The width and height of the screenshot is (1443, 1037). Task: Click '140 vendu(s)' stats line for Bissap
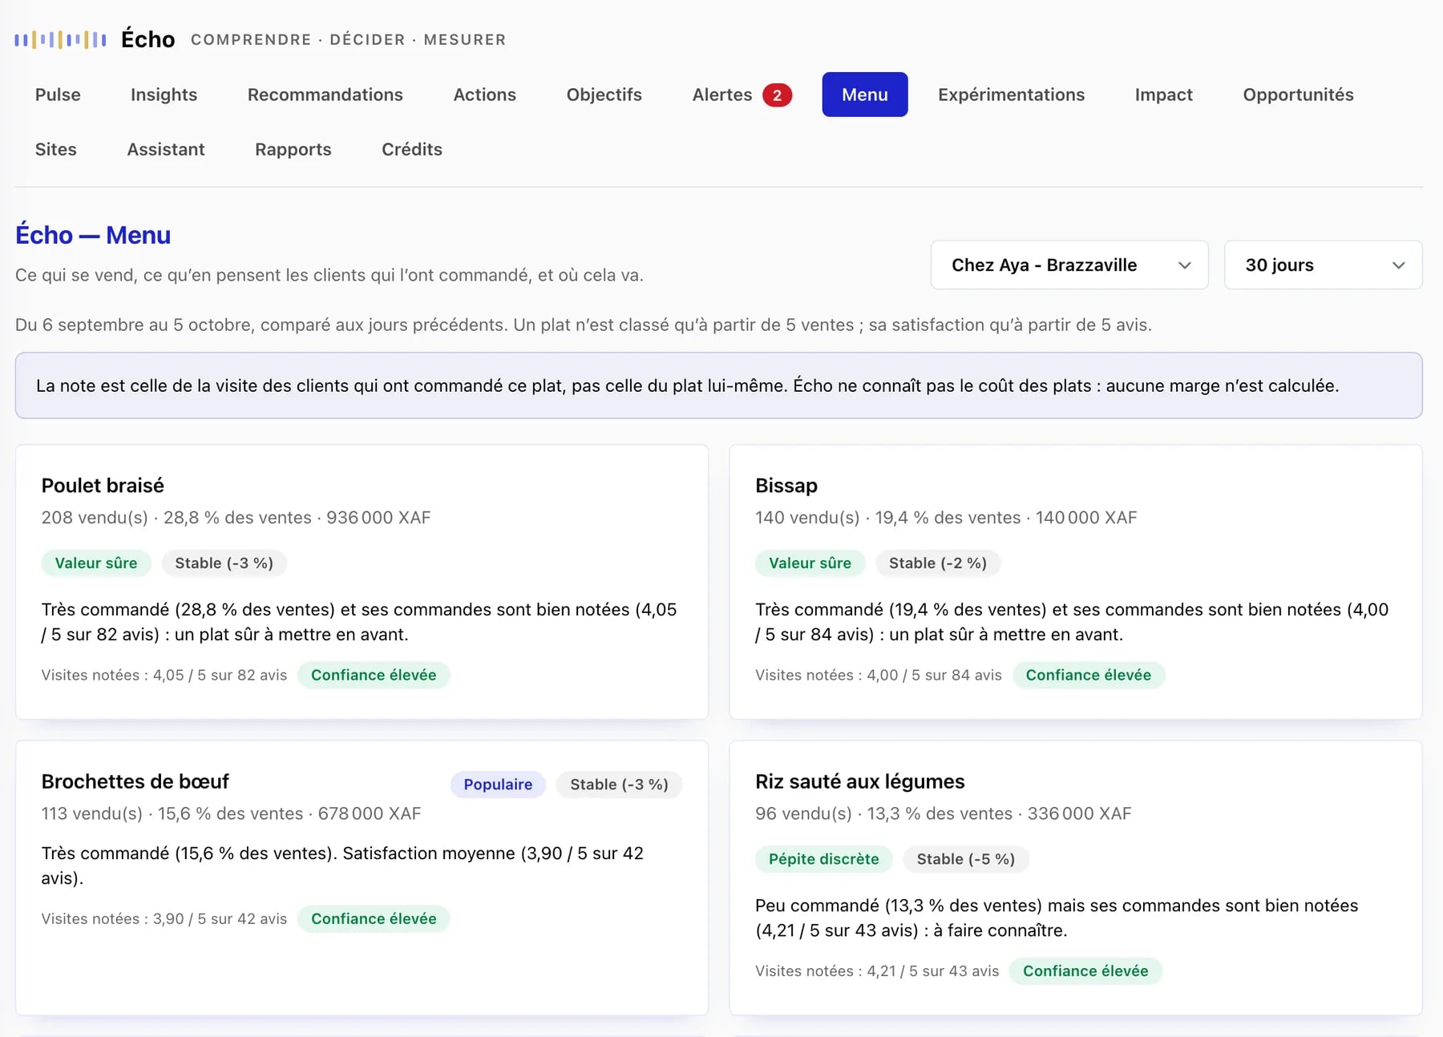(946, 518)
